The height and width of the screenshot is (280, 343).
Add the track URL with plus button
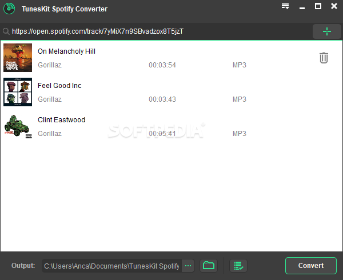point(327,31)
